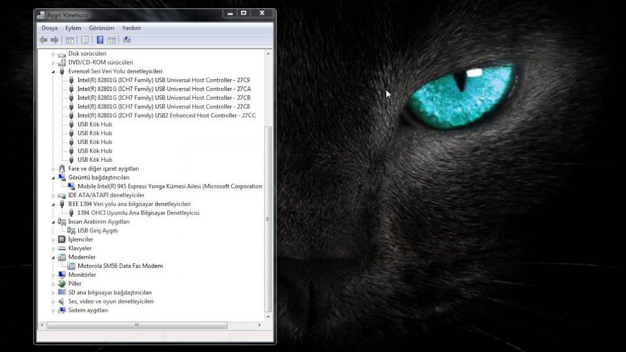Select the IDE ATA/ATAPI denetleyiciler label
The image size is (626, 352).
pyautogui.click(x=106, y=195)
